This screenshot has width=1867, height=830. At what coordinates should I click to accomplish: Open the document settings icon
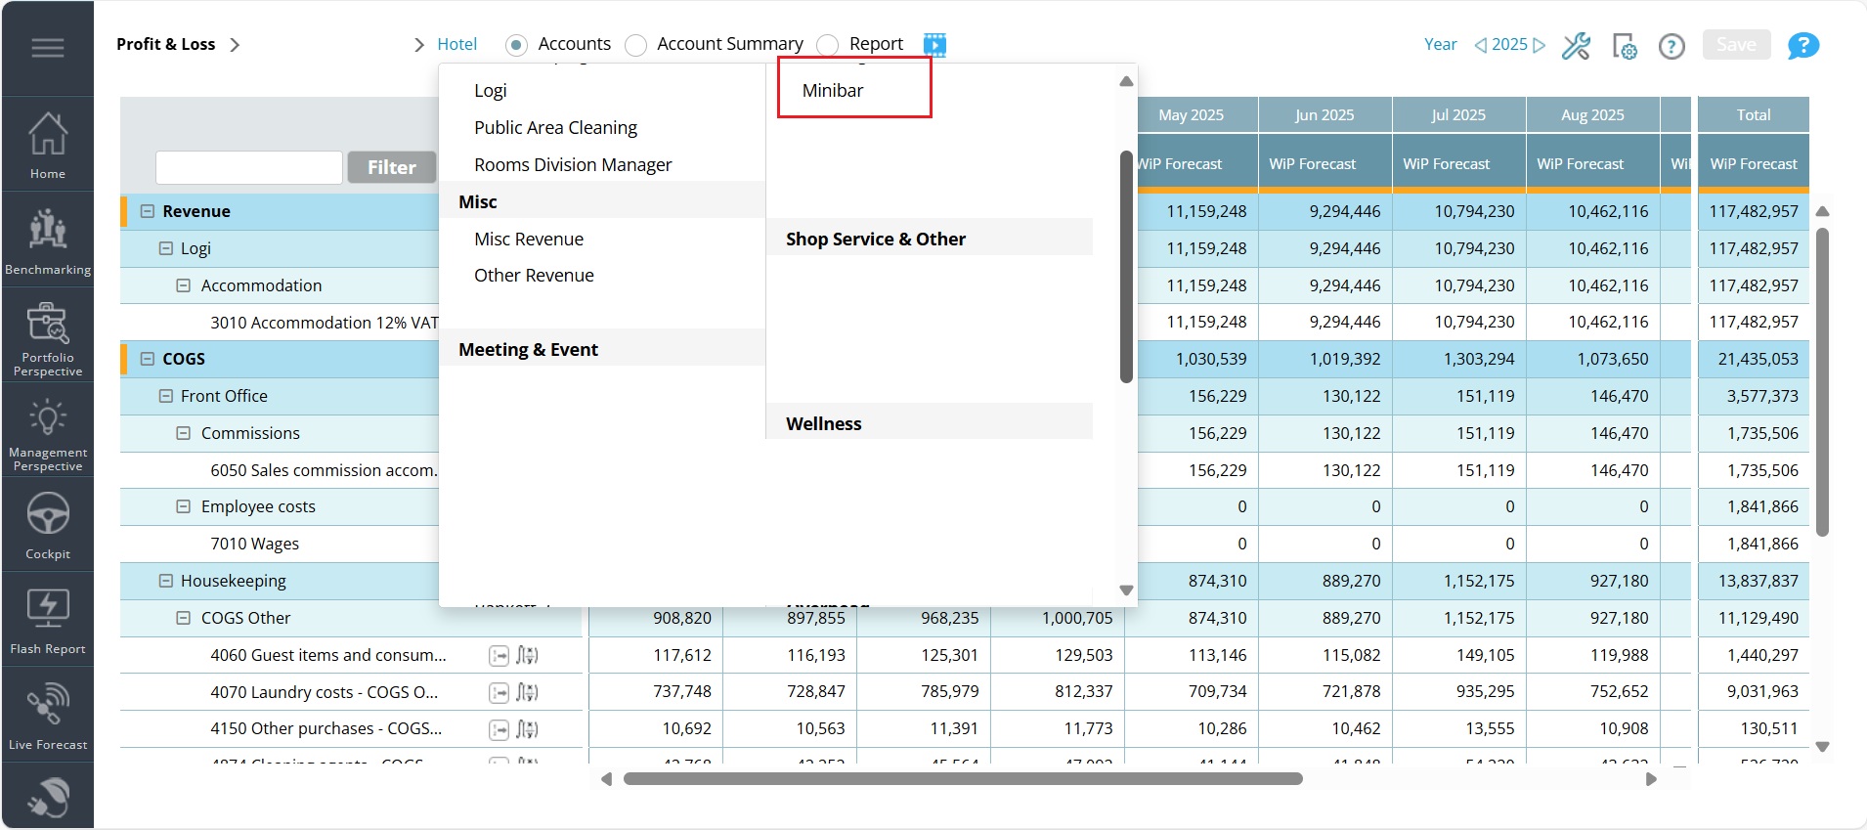(x=1625, y=46)
